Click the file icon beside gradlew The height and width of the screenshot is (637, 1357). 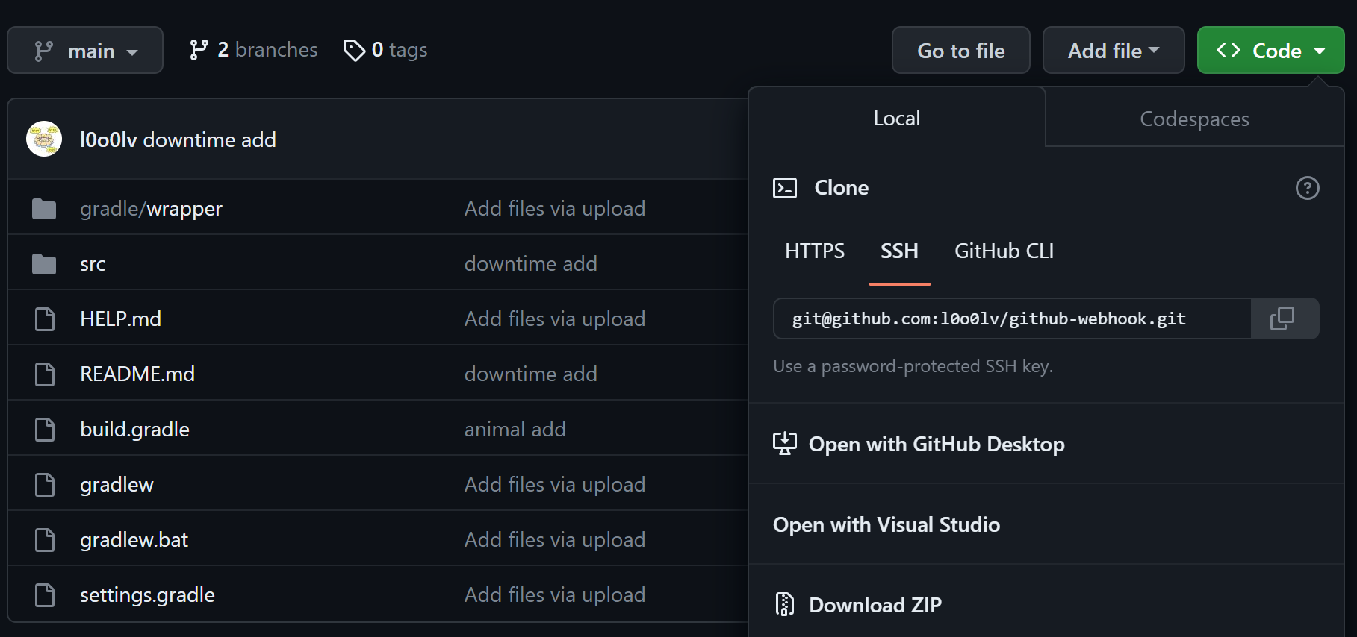point(45,485)
